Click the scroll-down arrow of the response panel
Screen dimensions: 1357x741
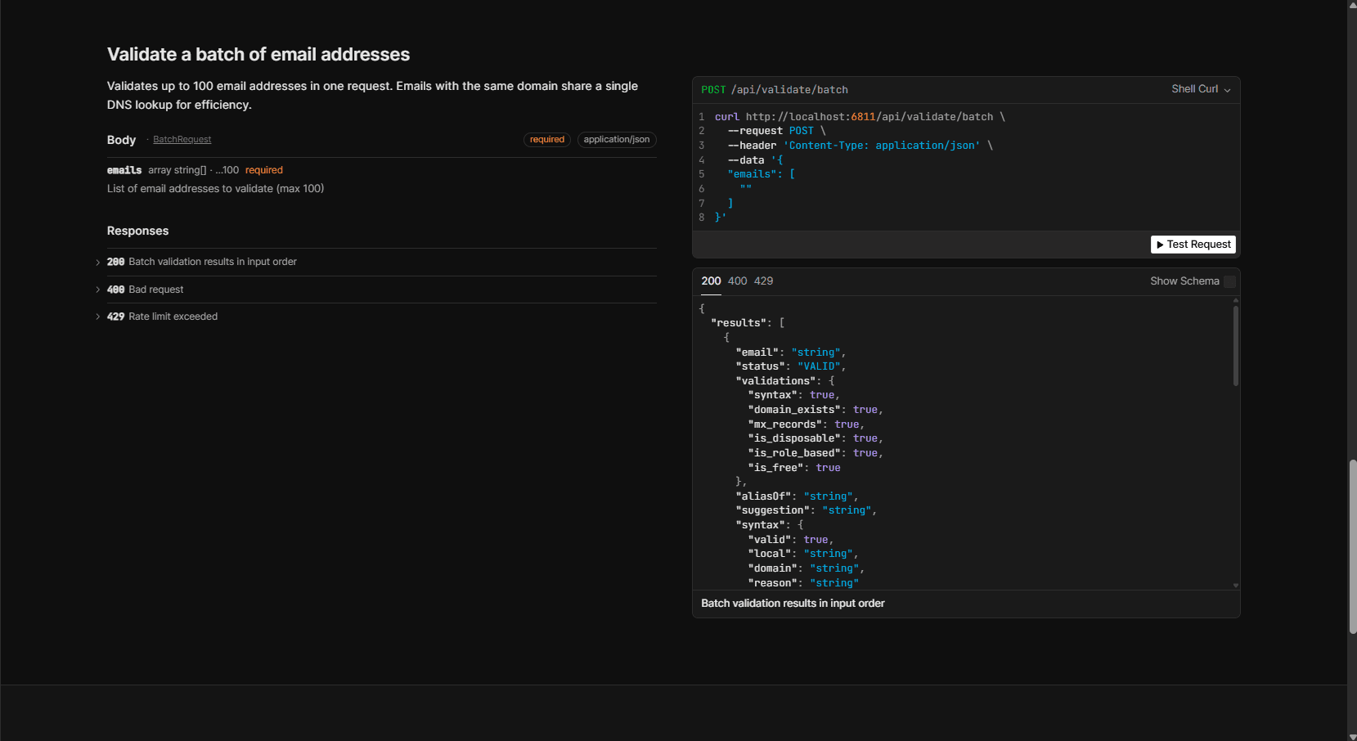[x=1235, y=586]
